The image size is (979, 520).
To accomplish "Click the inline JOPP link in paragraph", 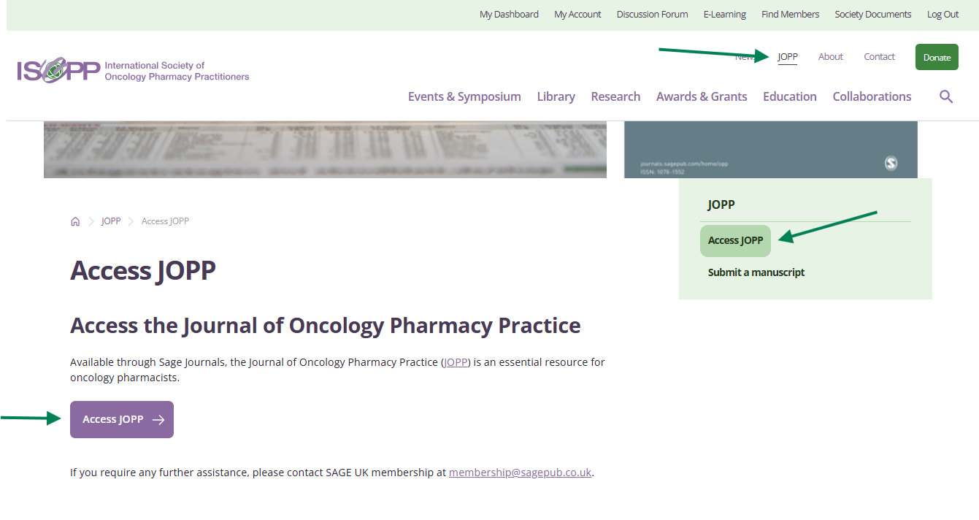I will pos(456,362).
